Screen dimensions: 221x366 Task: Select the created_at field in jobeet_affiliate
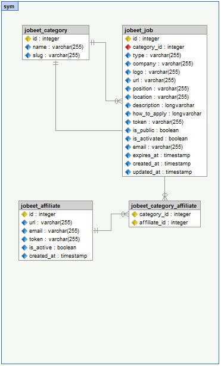click(55, 256)
